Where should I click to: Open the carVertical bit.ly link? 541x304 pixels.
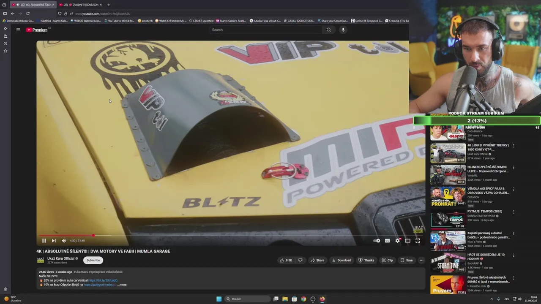point(103,280)
